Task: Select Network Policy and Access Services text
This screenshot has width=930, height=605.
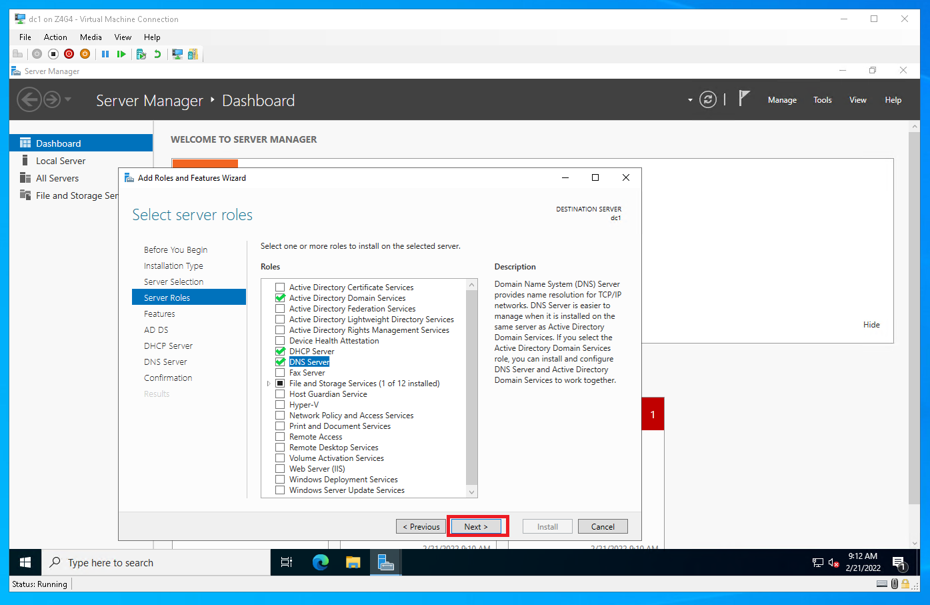Action: pyautogui.click(x=351, y=416)
